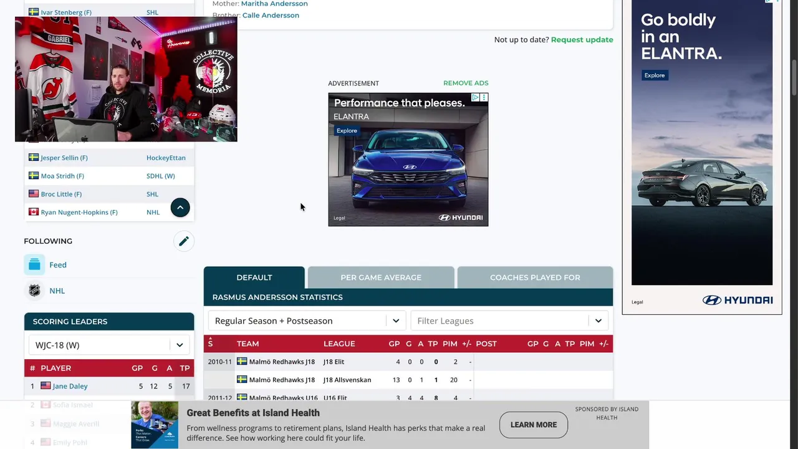Click the pencil edit icon beside FOLLOWING
798x449 pixels.
pyautogui.click(x=184, y=241)
